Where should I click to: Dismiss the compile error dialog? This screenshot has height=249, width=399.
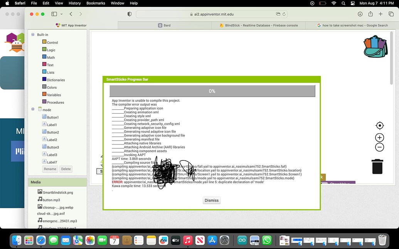[211, 200]
